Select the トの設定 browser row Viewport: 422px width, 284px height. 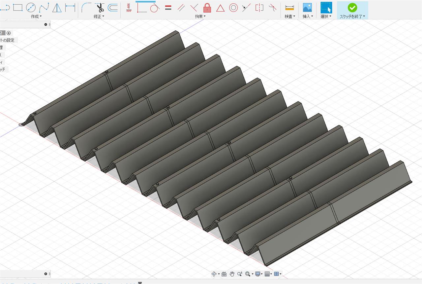[9, 40]
